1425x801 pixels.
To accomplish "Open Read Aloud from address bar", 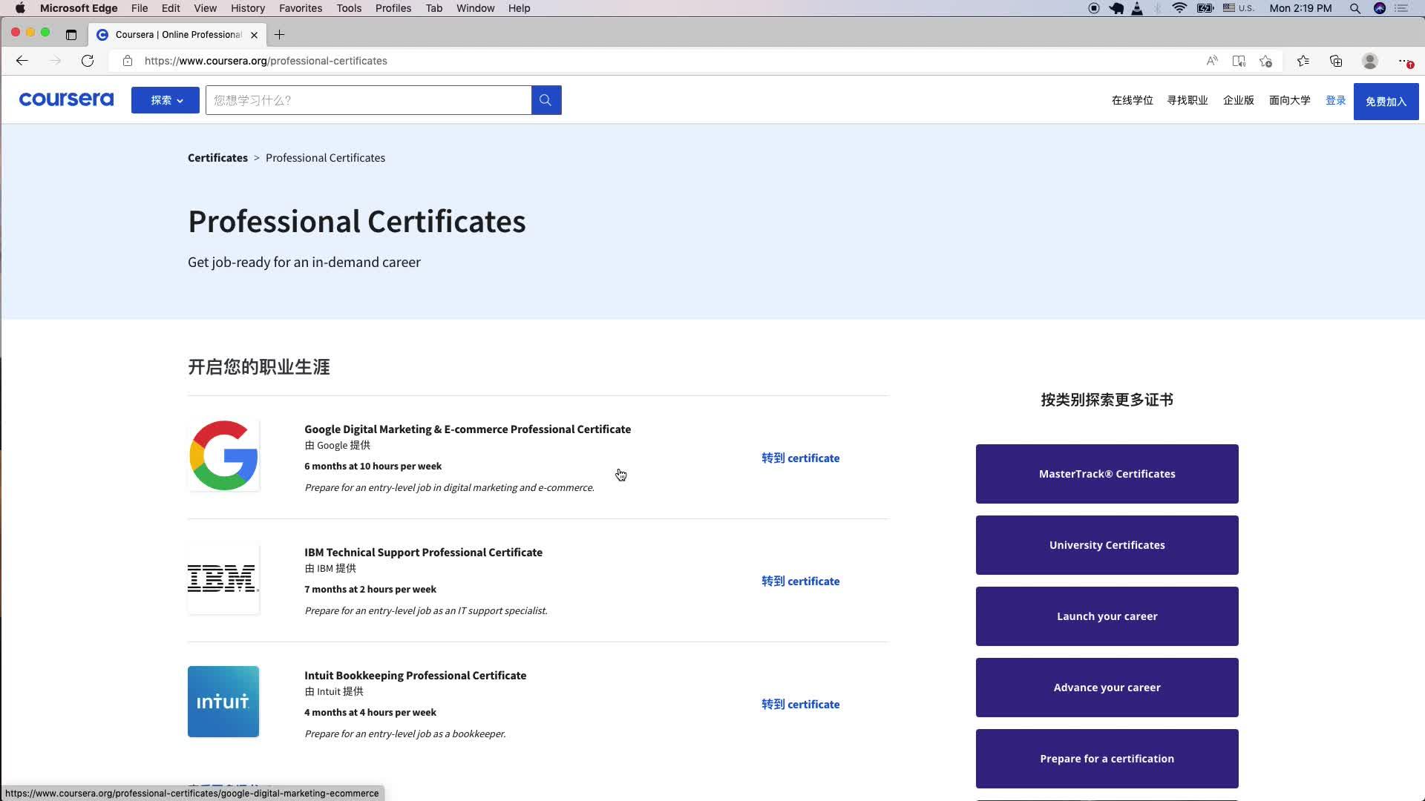I will tap(1212, 61).
